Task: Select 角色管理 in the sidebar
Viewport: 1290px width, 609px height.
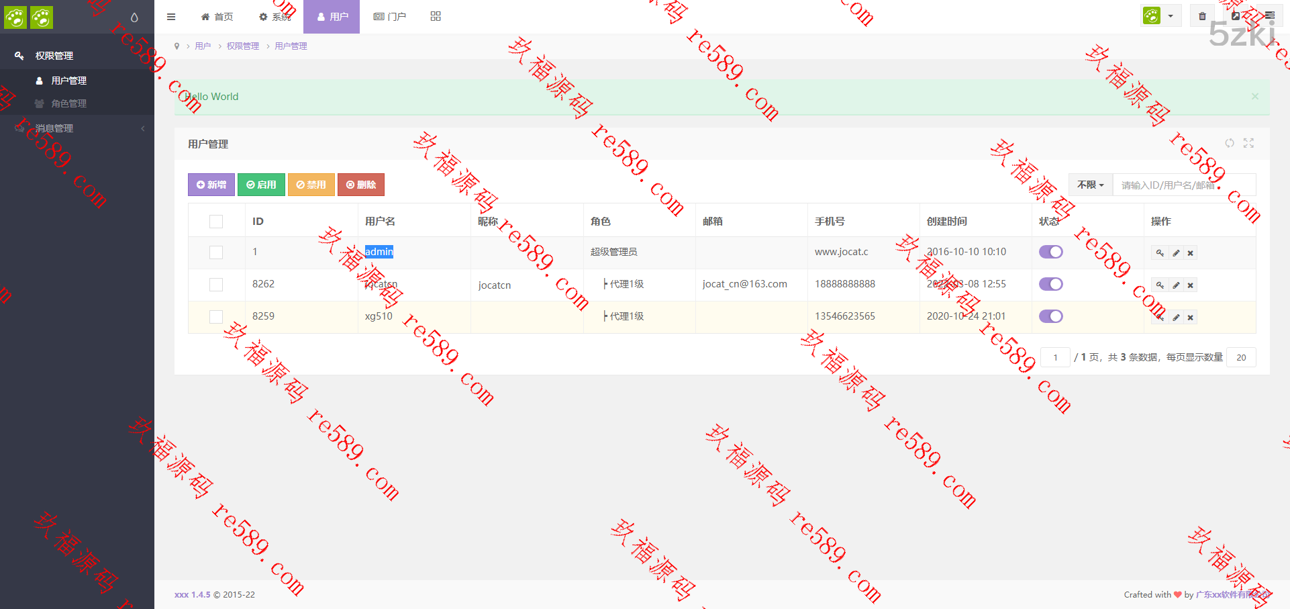Action: (x=68, y=103)
